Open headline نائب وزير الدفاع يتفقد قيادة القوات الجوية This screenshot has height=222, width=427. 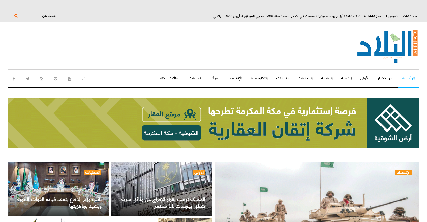[x=59, y=203]
